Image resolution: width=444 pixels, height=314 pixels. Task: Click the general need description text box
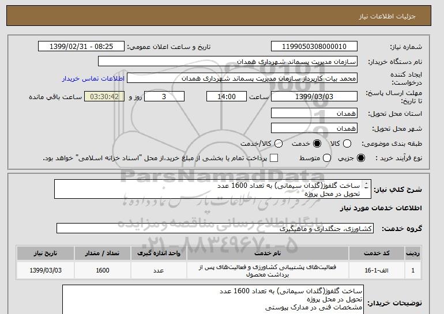[x=213, y=189]
